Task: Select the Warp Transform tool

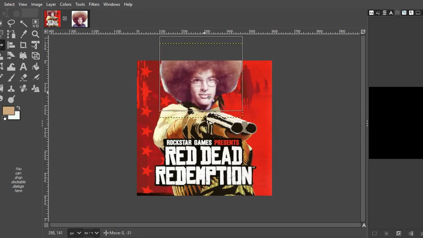Action: 11,67
